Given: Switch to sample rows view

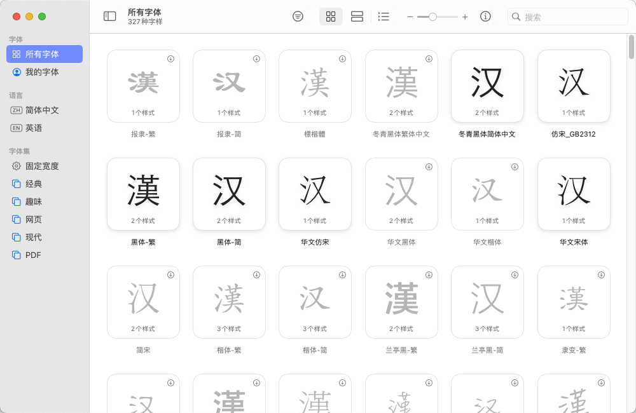Looking at the screenshot, I should (357, 17).
